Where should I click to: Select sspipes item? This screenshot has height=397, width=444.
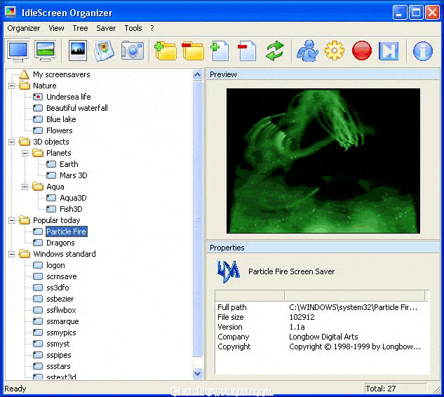click(x=59, y=356)
